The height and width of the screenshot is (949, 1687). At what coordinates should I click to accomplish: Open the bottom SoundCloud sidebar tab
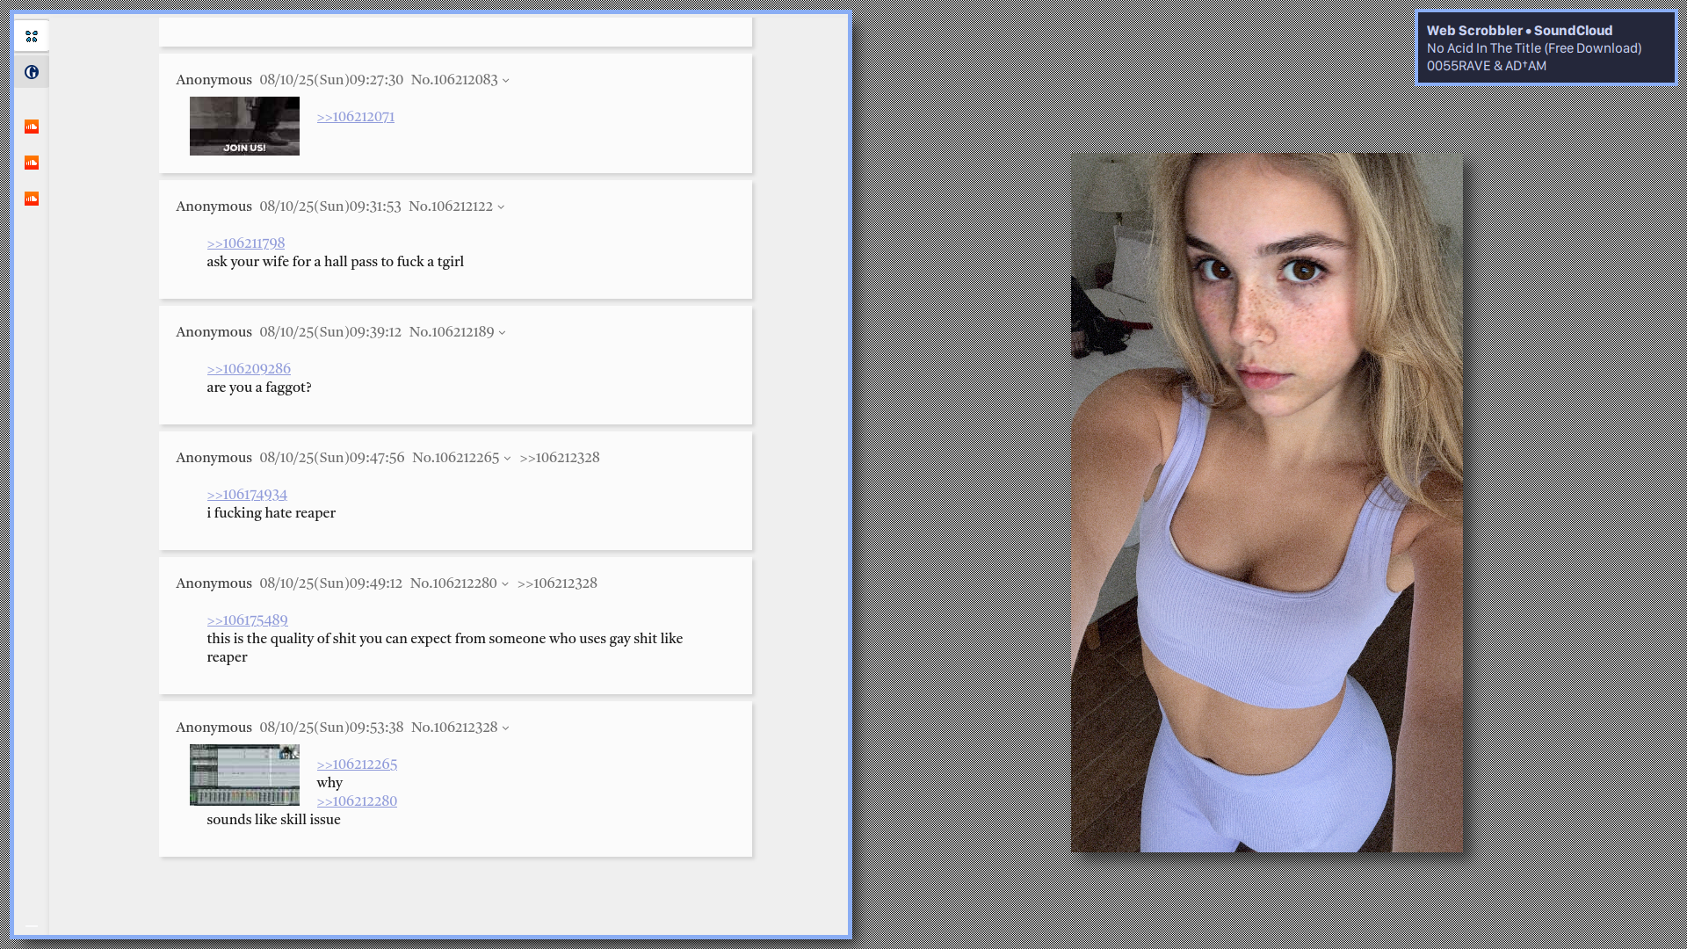[32, 199]
